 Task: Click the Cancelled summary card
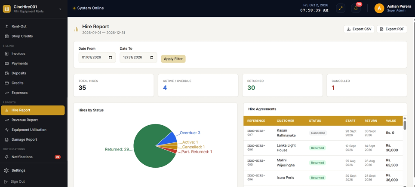click(367, 85)
